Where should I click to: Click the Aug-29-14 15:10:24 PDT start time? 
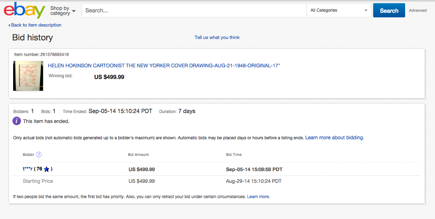click(254, 181)
